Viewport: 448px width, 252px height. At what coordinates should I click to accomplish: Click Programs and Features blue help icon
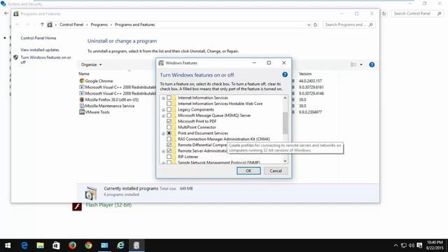pos(372,64)
